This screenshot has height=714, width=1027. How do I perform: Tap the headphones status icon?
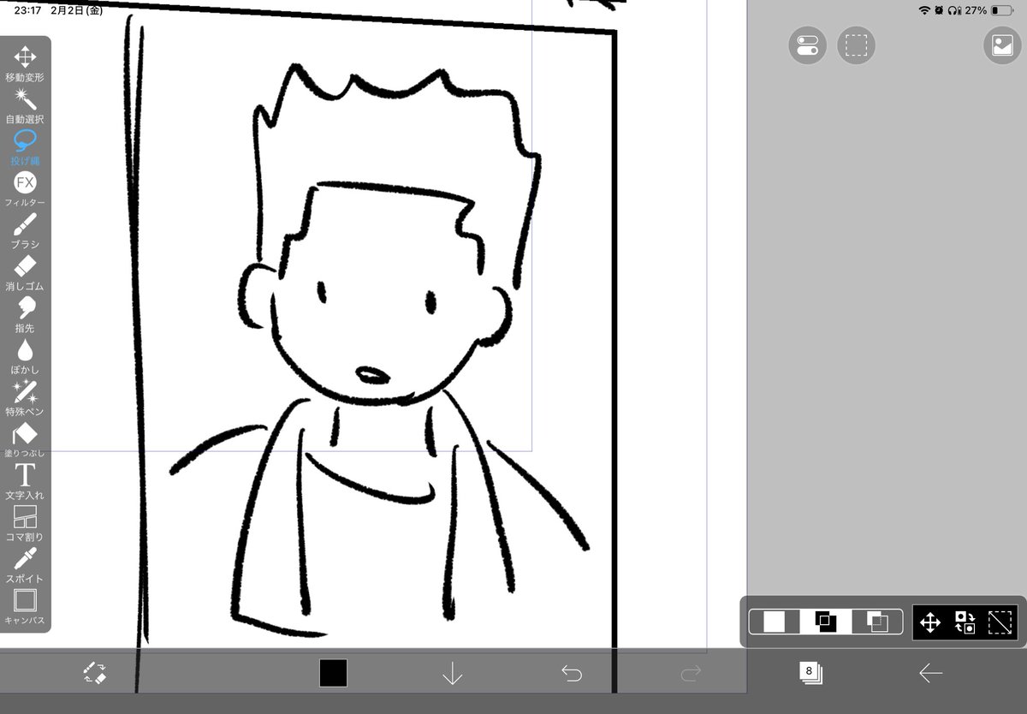953,10
